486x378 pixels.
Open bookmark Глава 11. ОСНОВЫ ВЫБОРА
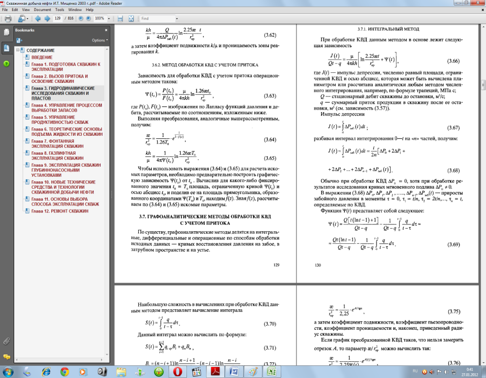pyautogui.click(x=65, y=202)
